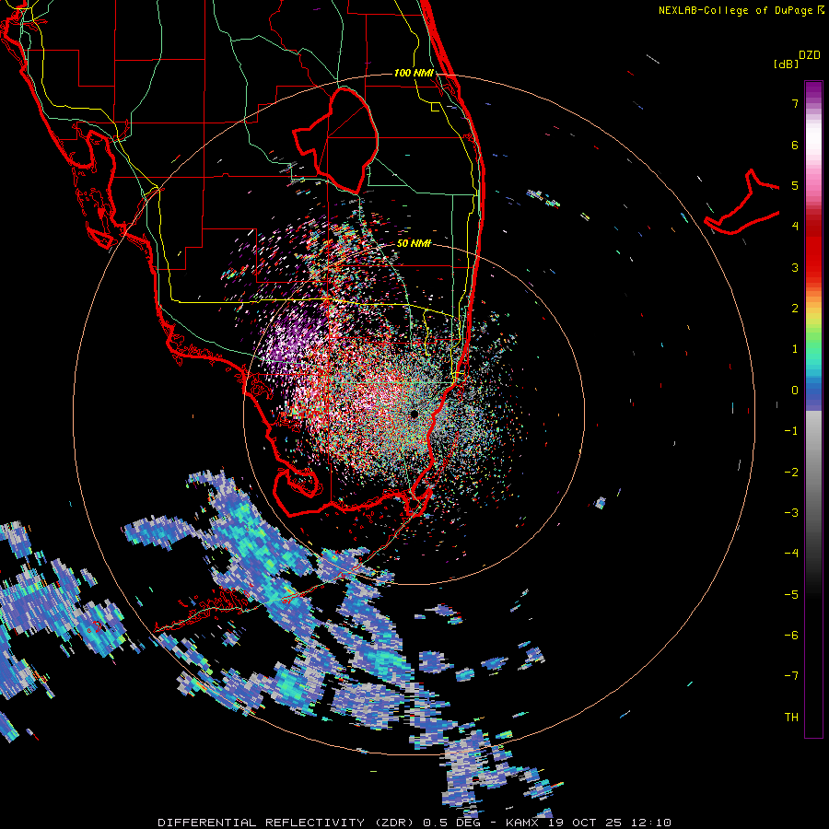This screenshot has width=829, height=829.
Task: Click the -4 value on the color scale
Action: (791, 554)
